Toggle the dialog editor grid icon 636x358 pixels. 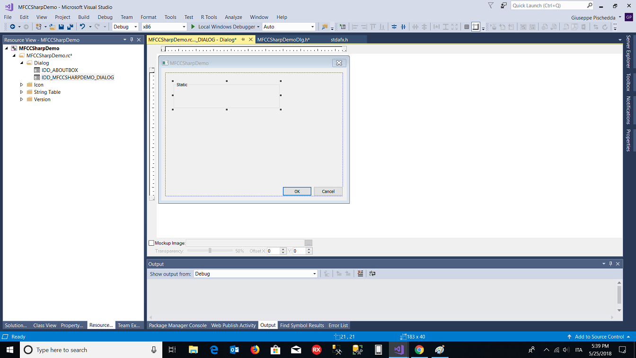click(x=467, y=27)
